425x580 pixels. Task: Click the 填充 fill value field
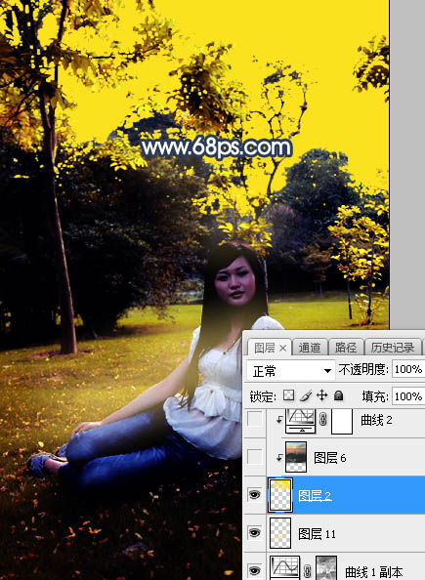click(x=408, y=396)
